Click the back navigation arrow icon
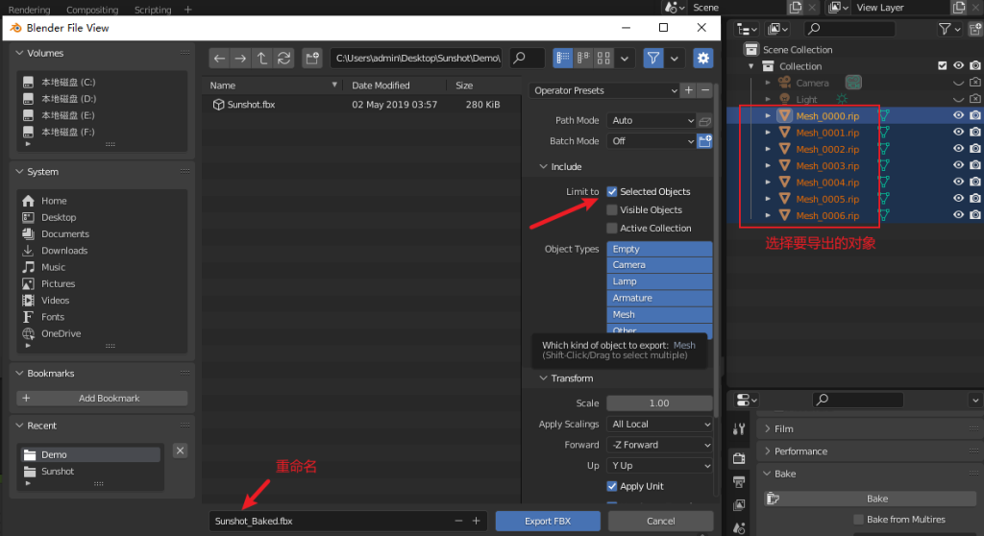Screen dimensions: 984x536 pyautogui.click(x=220, y=59)
